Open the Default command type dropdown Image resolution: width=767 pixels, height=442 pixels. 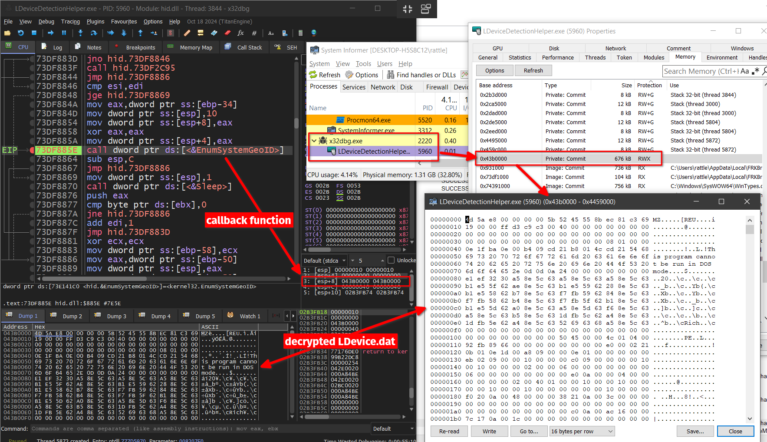click(393, 429)
